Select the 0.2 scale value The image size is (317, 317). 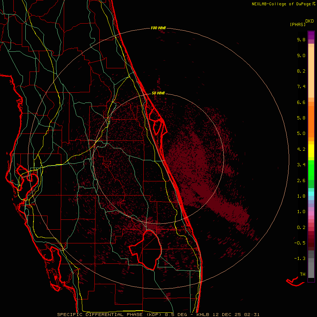click(x=301, y=228)
